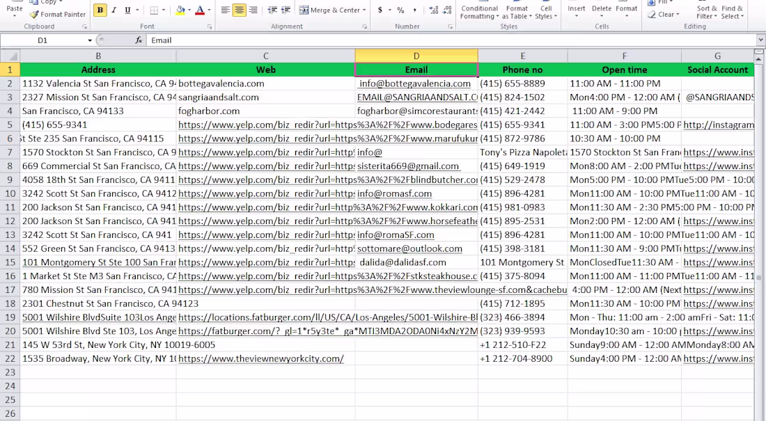Select the Phone no column header E
Screen dimensions: 766x421
522,56
